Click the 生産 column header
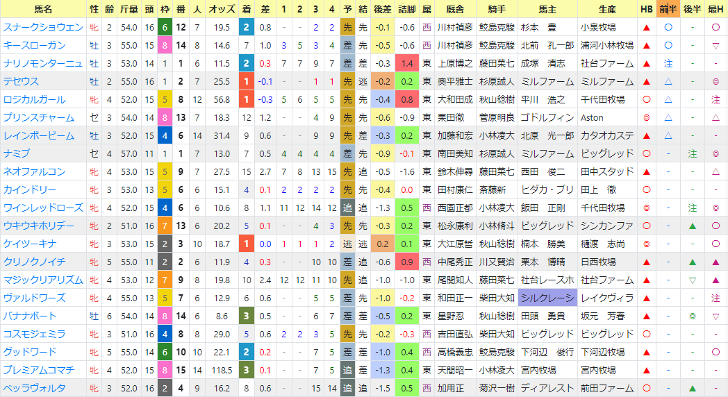 [x=607, y=9]
